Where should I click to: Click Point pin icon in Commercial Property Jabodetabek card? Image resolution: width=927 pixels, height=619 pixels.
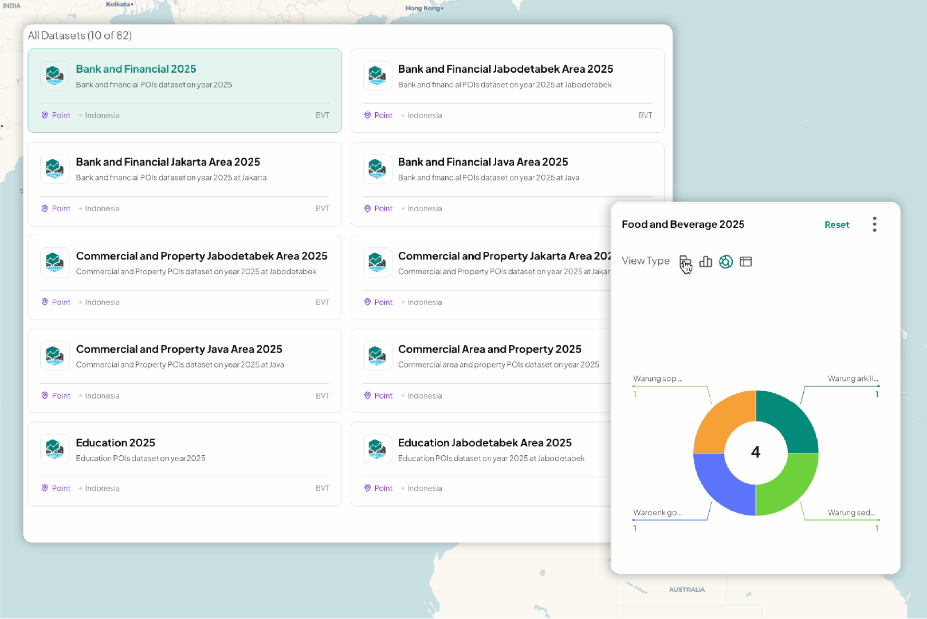click(x=45, y=302)
